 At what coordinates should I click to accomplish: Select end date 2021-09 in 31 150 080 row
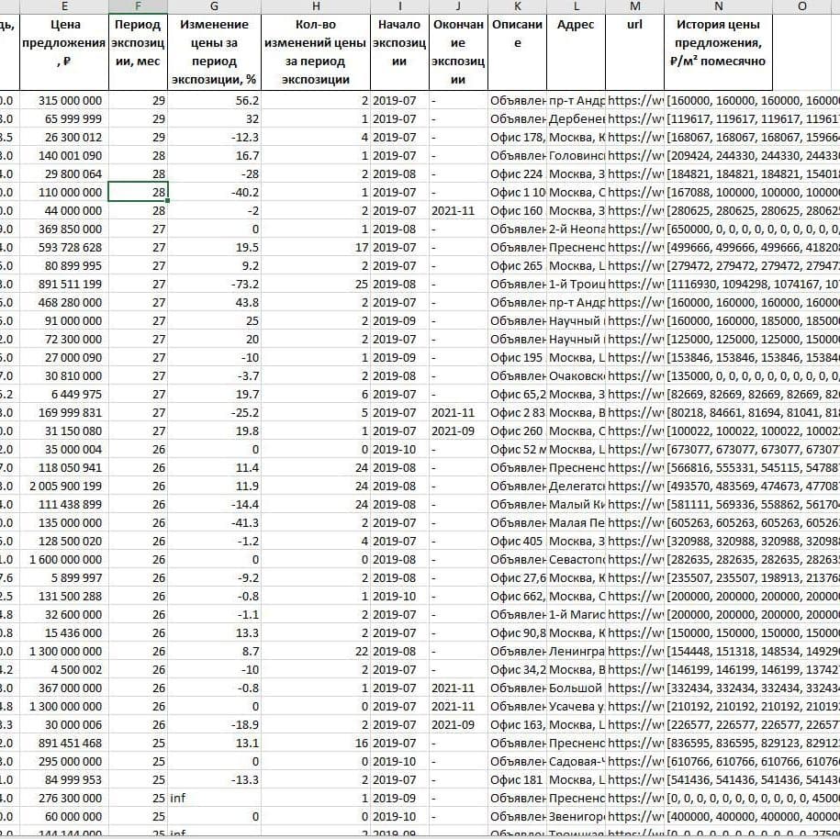pyautogui.click(x=459, y=431)
